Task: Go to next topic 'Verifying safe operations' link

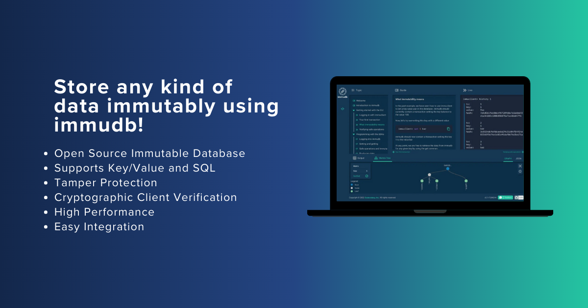Action: pos(512,152)
